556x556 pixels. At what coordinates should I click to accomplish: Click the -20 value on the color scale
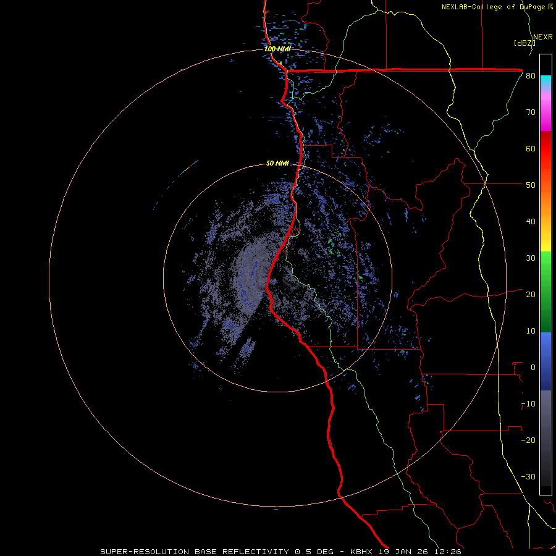coord(528,440)
